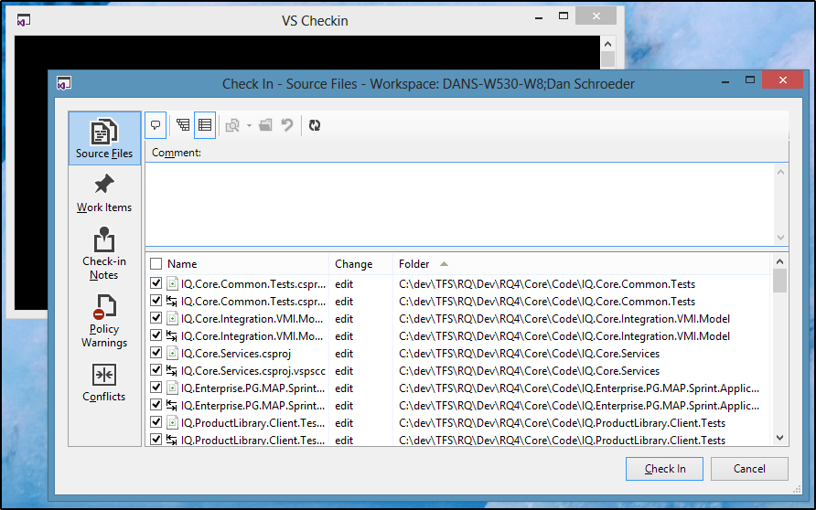The image size is (816, 510).
Task: Sort list by Name column header
Action: [182, 263]
